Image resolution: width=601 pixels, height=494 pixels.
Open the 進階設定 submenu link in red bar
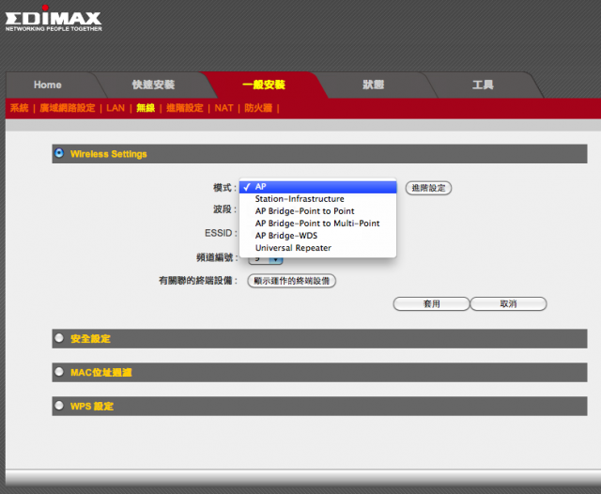point(185,108)
